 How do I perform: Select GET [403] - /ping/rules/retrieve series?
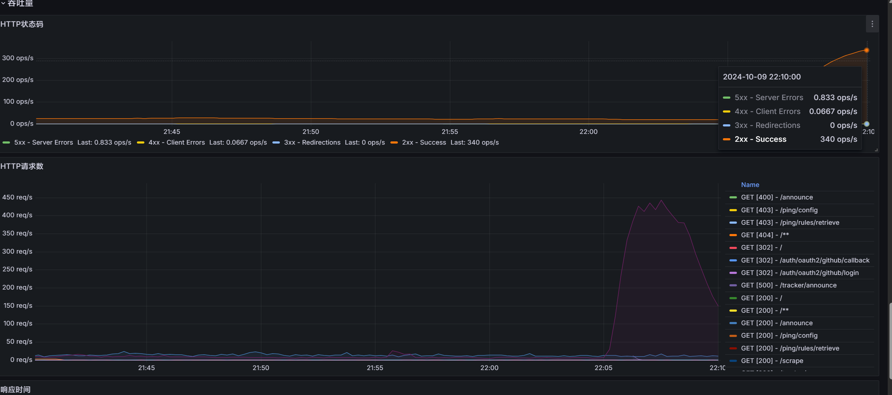[790, 223]
